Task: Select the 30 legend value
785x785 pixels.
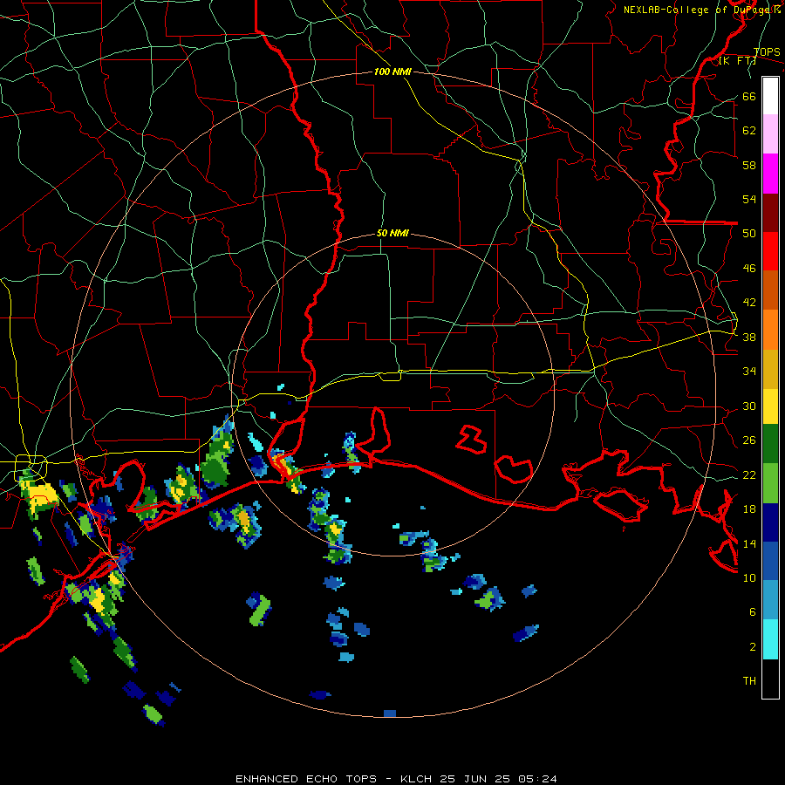Action: (749, 406)
